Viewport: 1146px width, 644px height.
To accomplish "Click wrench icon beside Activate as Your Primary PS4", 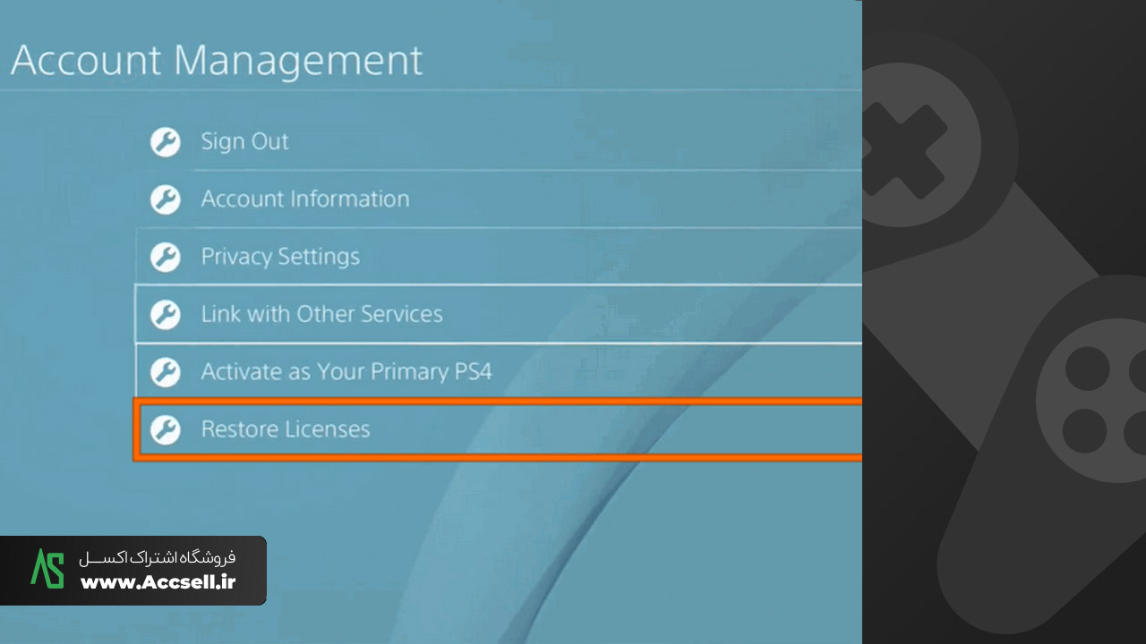I will [x=166, y=371].
